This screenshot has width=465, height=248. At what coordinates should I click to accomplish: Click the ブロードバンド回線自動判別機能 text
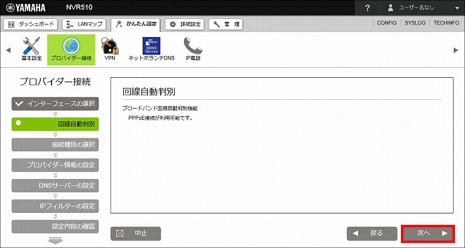160,109
